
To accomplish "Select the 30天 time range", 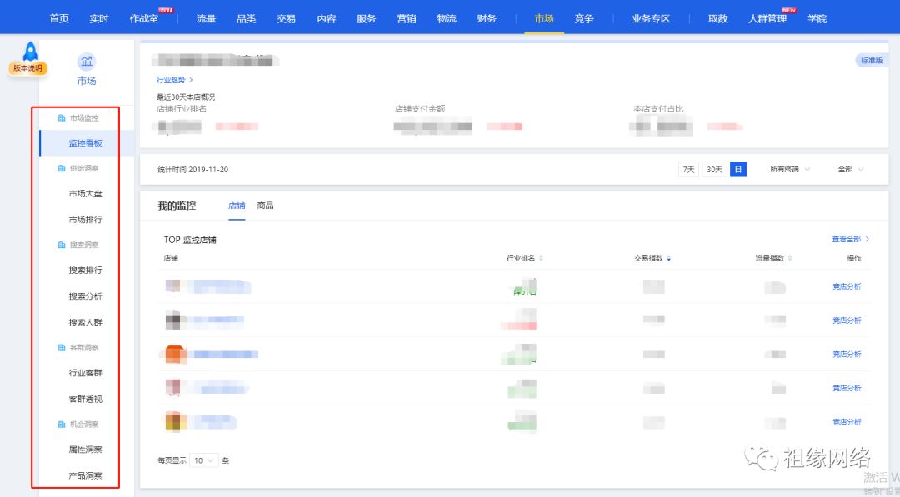I will point(714,170).
